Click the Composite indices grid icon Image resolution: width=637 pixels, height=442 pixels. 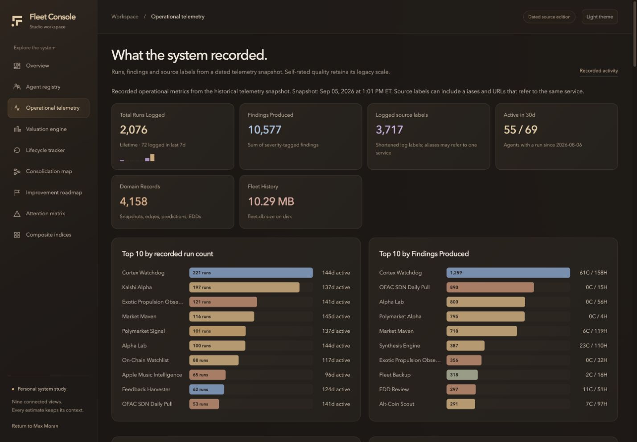click(17, 235)
